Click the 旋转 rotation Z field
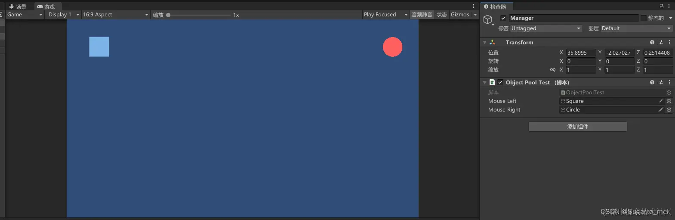Viewport: 675px width, 220px height. tap(658, 61)
